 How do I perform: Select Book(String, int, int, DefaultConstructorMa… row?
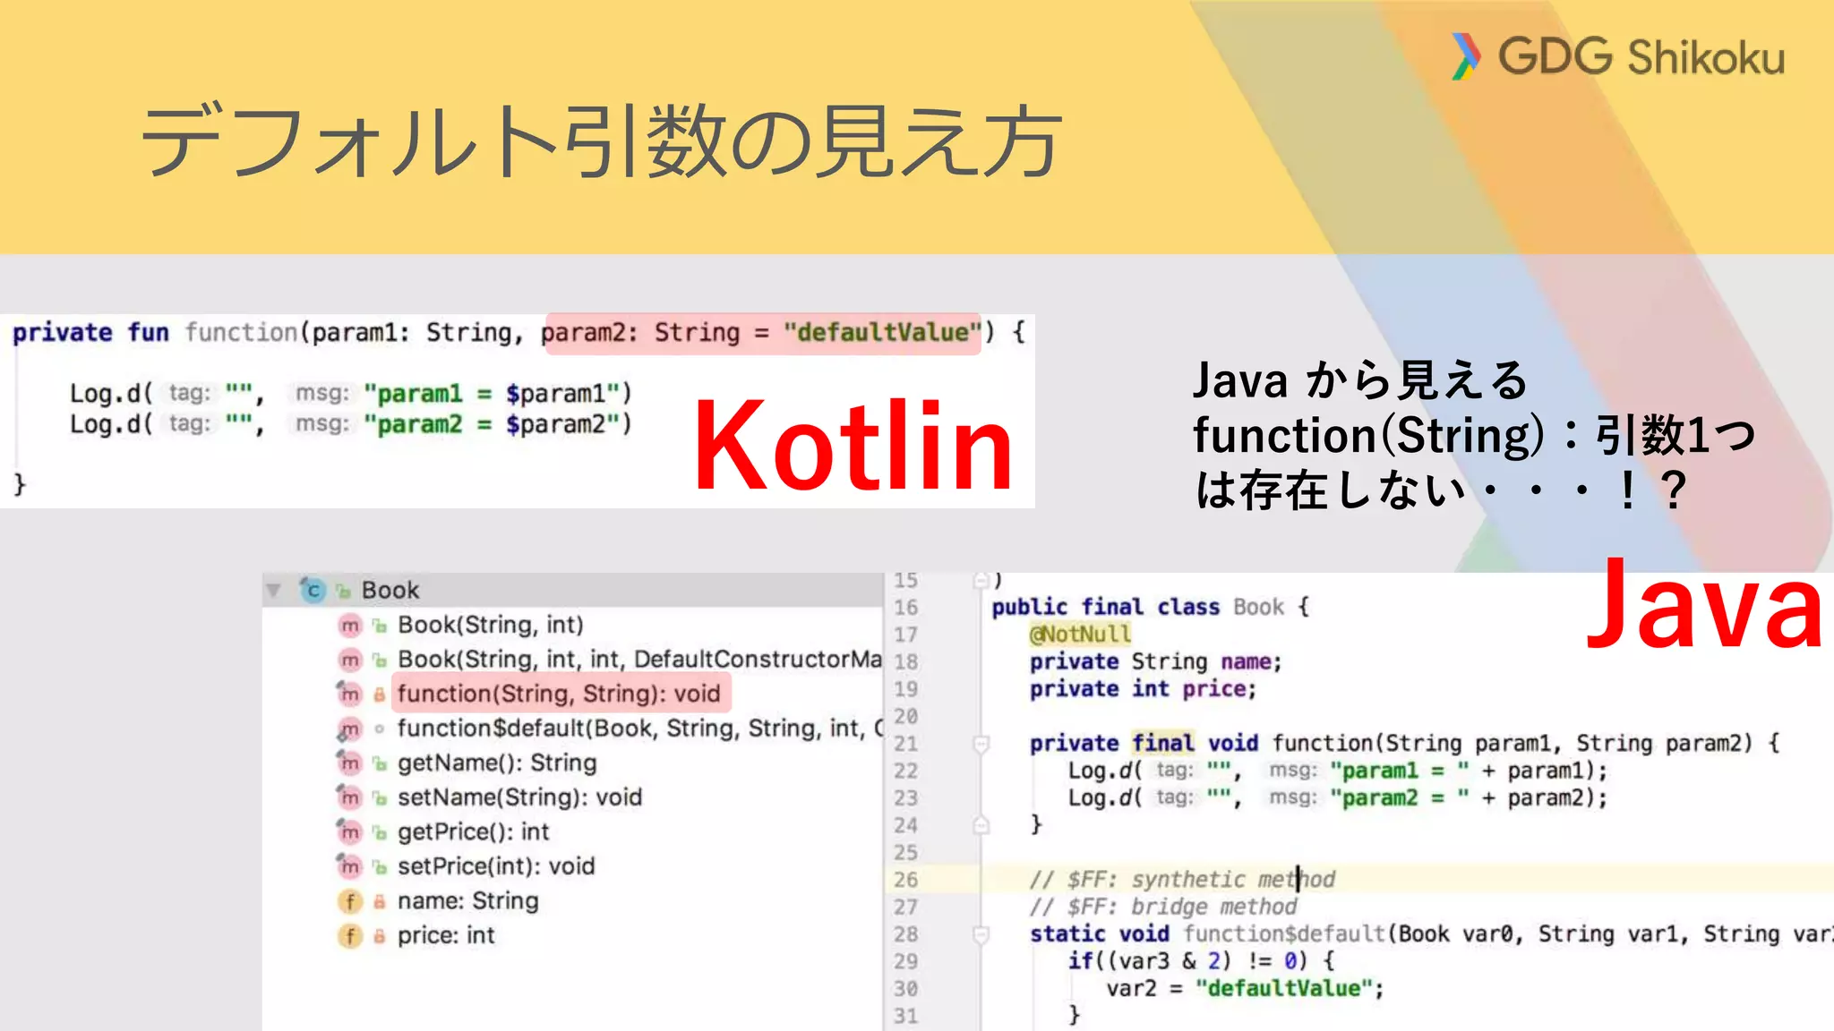pyautogui.click(x=572, y=660)
